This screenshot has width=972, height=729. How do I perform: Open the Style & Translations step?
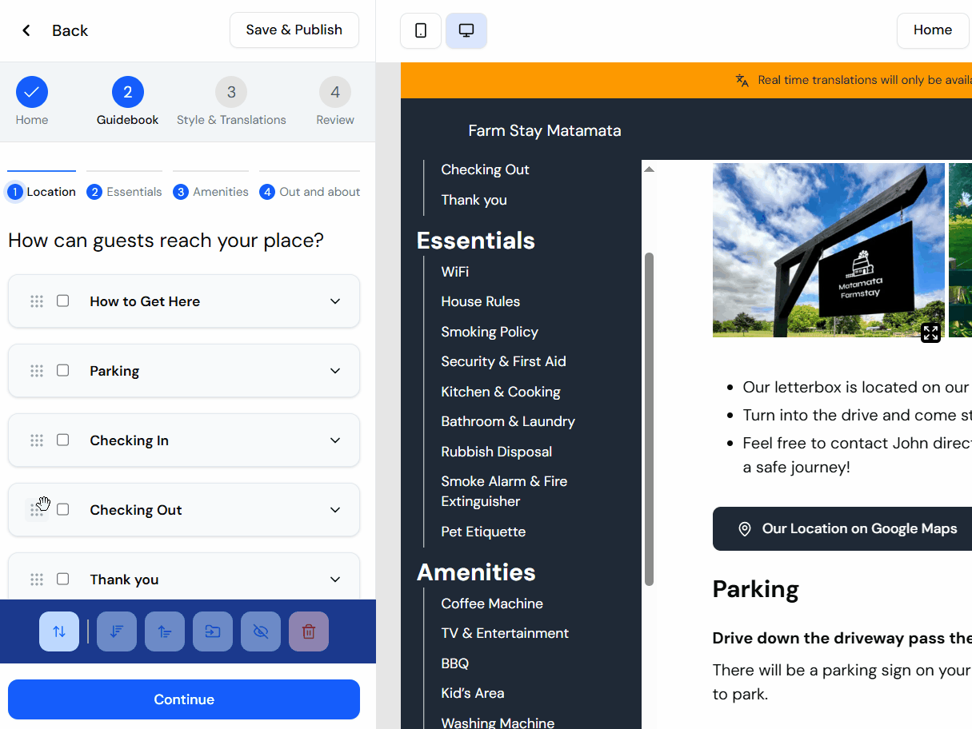click(231, 102)
